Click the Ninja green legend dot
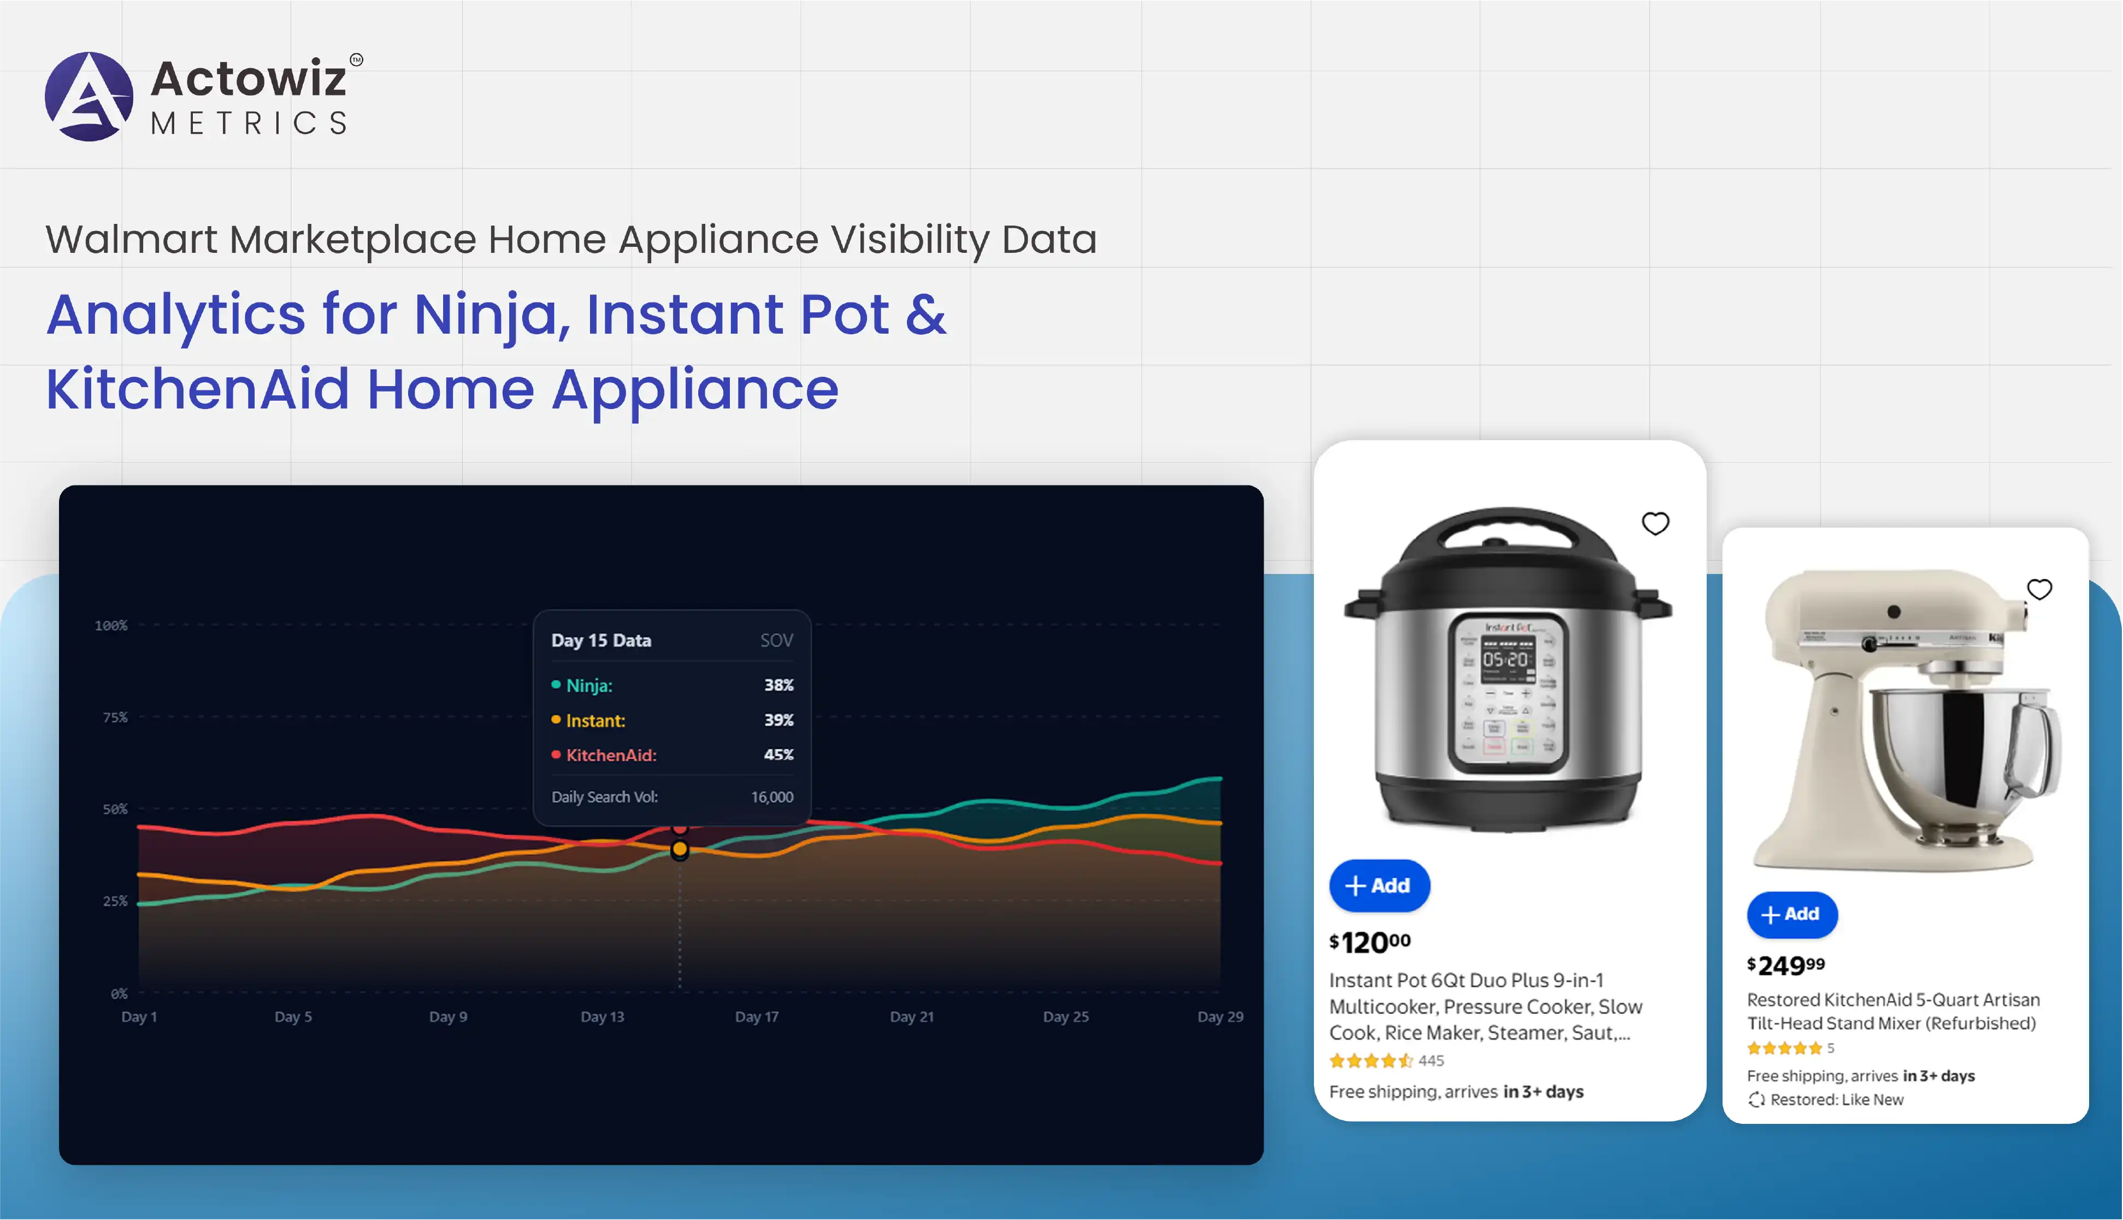This screenshot has height=1220, width=2123. click(x=556, y=685)
